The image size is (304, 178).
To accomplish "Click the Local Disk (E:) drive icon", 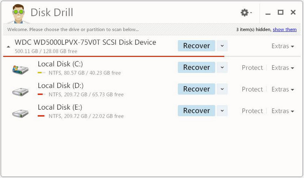I will click(20, 113).
